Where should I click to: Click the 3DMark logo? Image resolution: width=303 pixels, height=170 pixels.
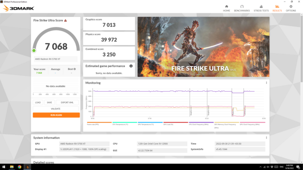point(19,8)
